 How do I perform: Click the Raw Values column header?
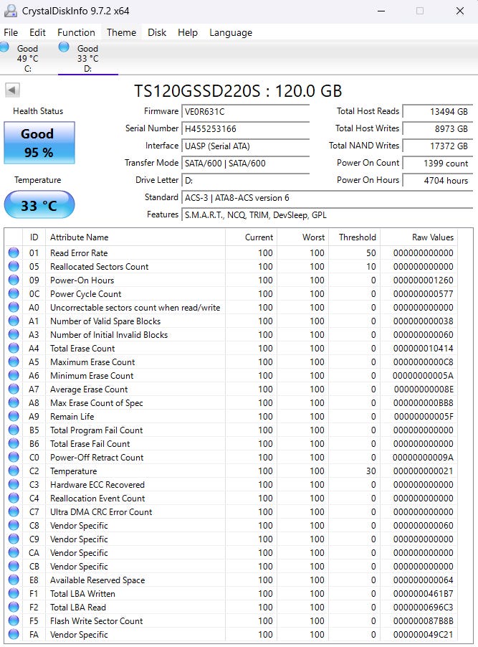(433, 237)
